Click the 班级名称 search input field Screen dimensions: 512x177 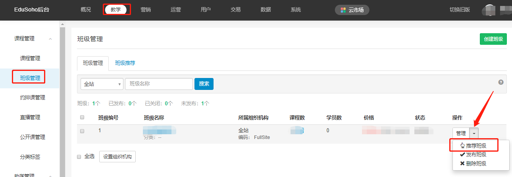[159, 84]
